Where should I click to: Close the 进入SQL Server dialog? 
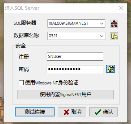(x=121, y=8)
